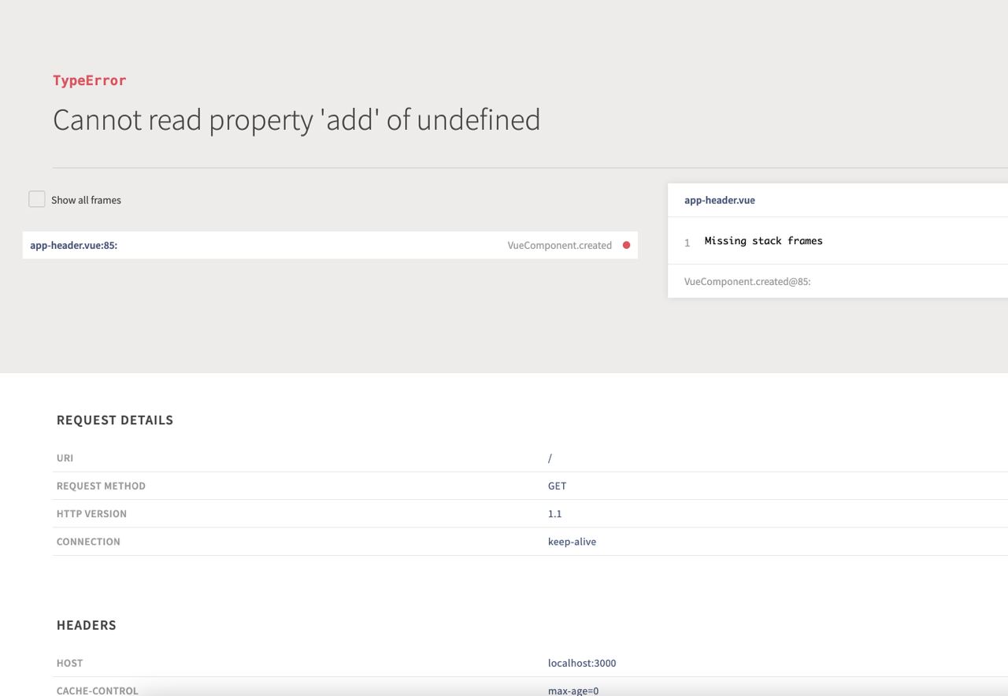Click the URI row label

pos(65,458)
